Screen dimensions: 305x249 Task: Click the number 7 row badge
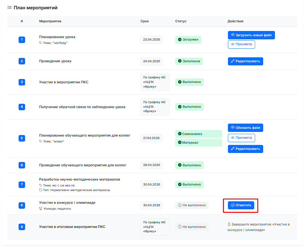22,184
